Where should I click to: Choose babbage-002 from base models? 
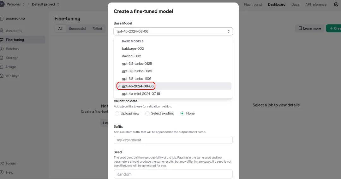[173, 48]
